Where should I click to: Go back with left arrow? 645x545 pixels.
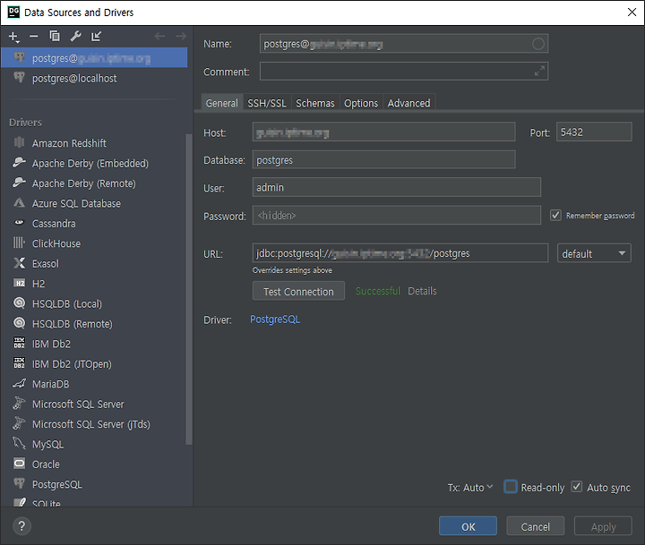159,36
